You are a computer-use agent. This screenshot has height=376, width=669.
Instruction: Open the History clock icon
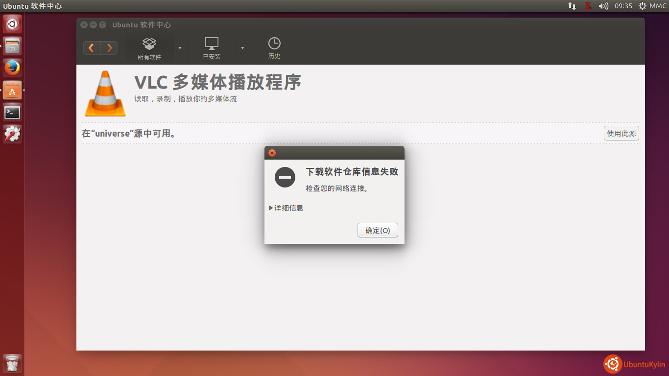pos(274,44)
